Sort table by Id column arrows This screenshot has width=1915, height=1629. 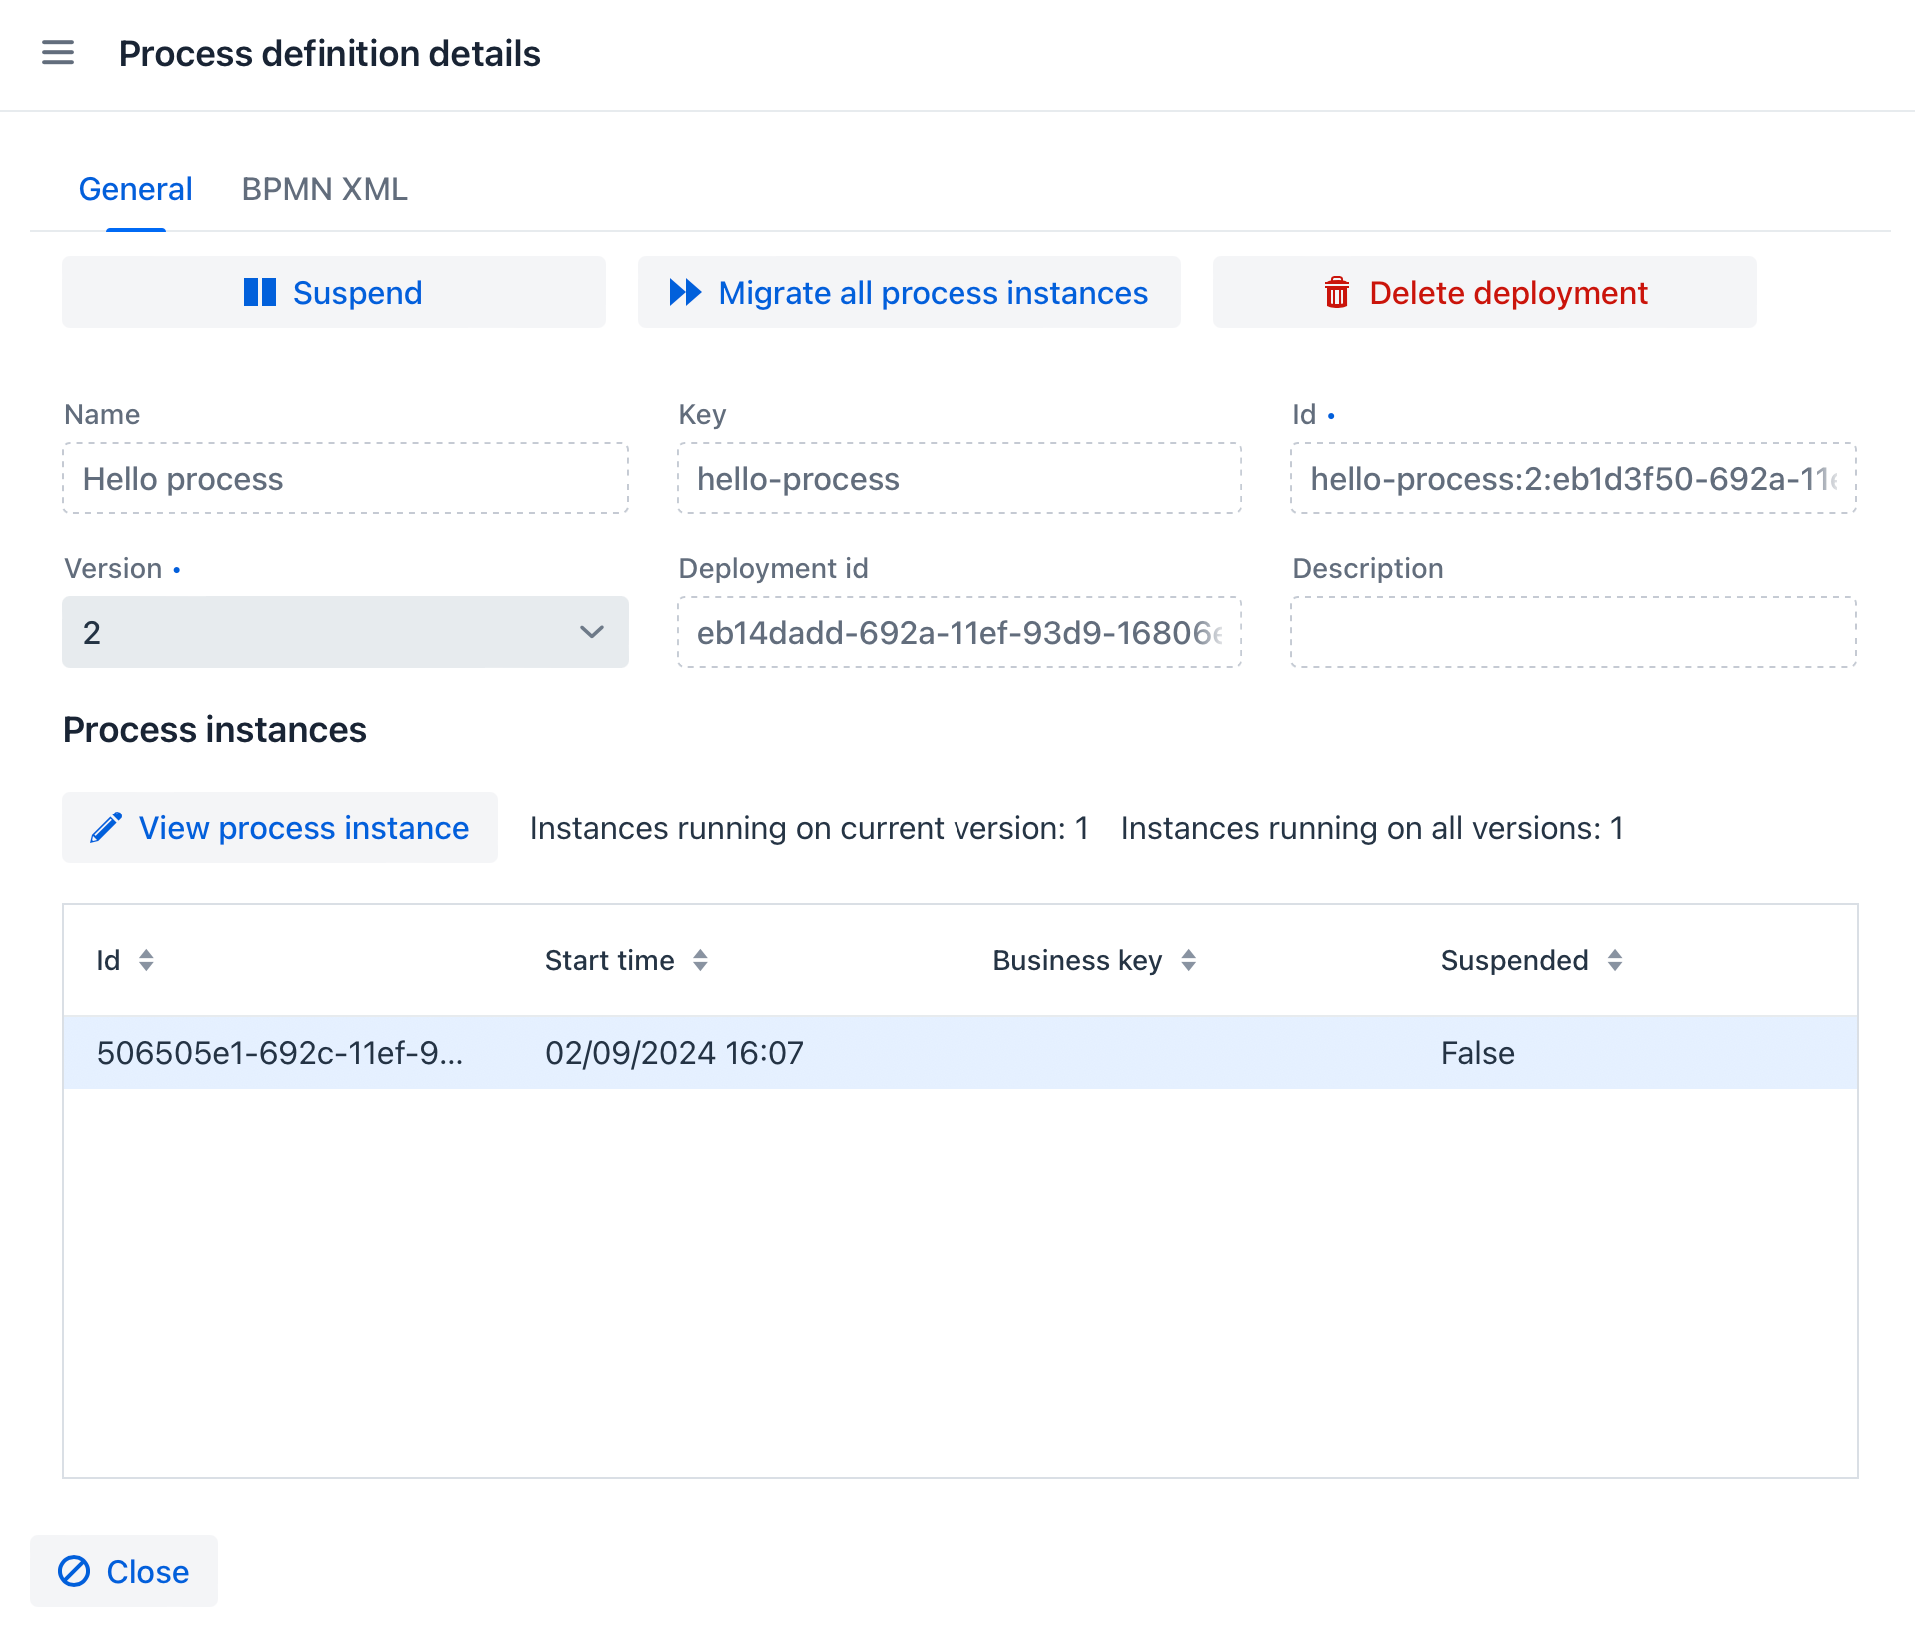click(x=146, y=960)
